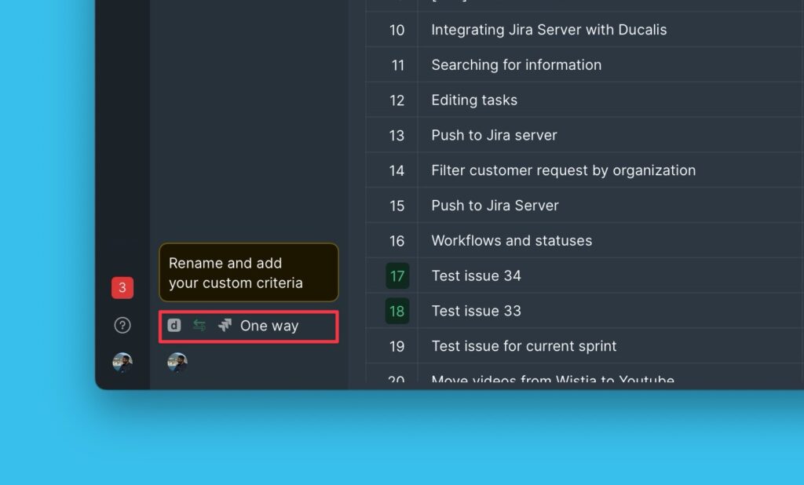Click the Jira logo icon beside One way
The width and height of the screenshot is (804, 485).
click(225, 326)
